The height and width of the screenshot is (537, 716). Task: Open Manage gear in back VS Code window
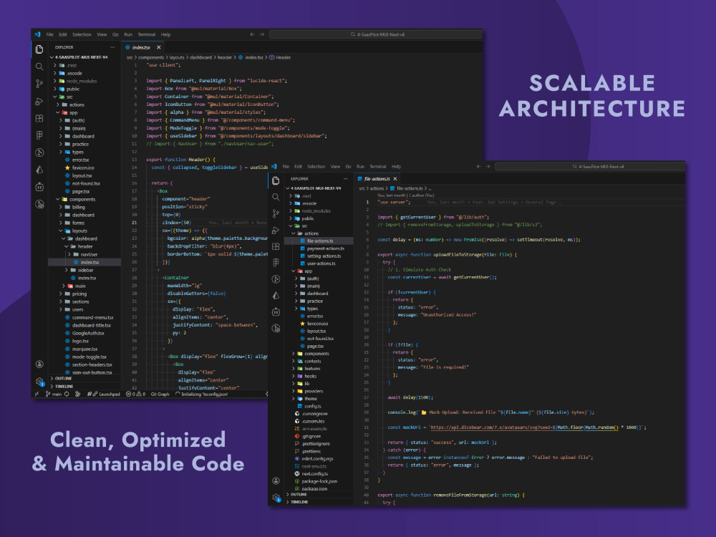[x=39, y=382]
